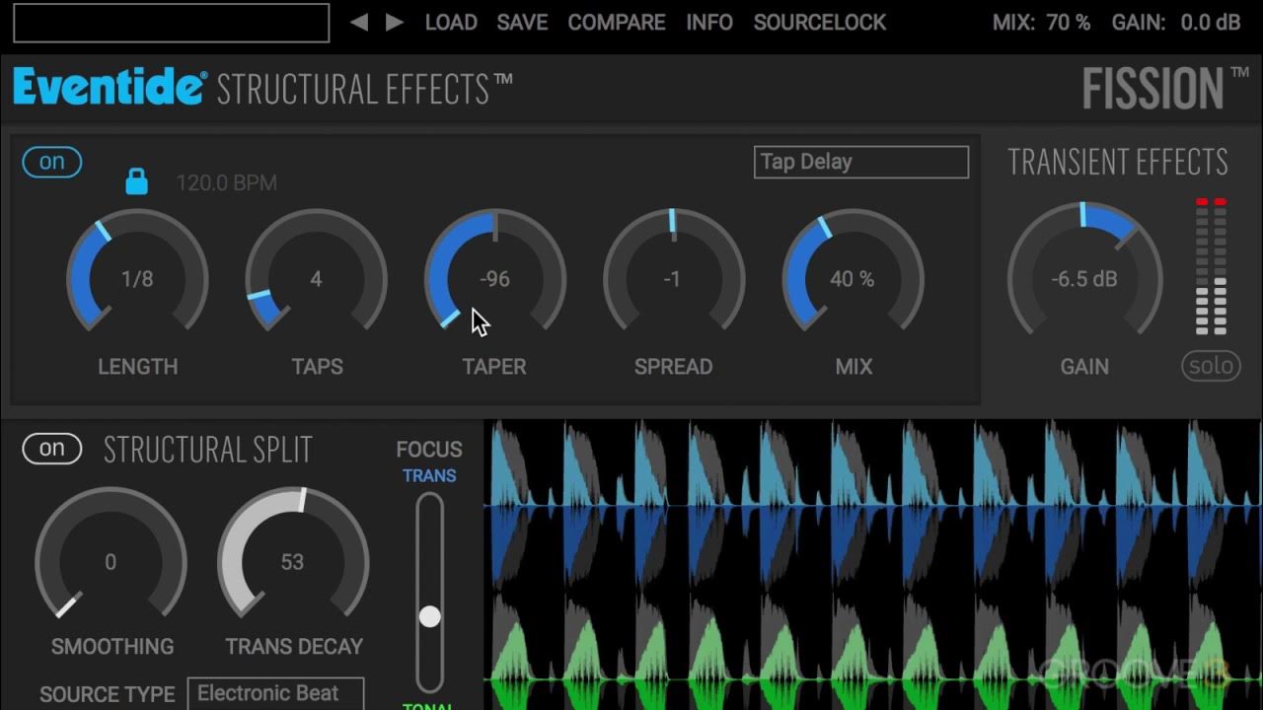Click the Transient Effects level meter
1263x710 pixels.
pos(1212,266)
